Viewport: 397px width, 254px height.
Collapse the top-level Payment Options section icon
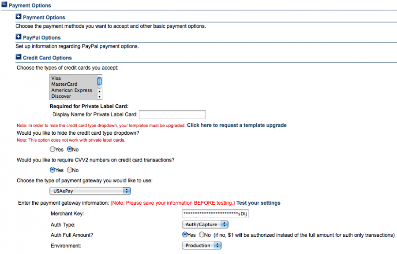pyautogui.click(x=4, y=5)
